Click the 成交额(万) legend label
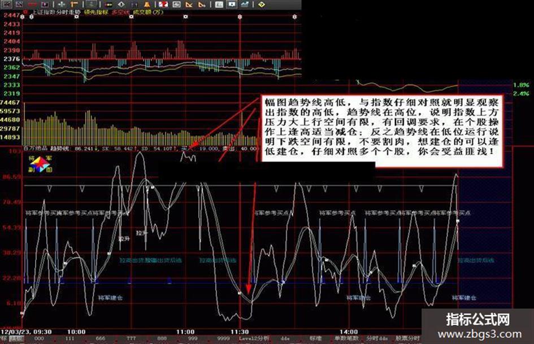The image size is (534, 344). click(x=148, y=12)
